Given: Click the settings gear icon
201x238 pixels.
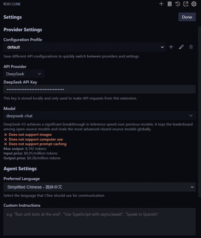Looking at the screenshot, I should pos(194,4).
